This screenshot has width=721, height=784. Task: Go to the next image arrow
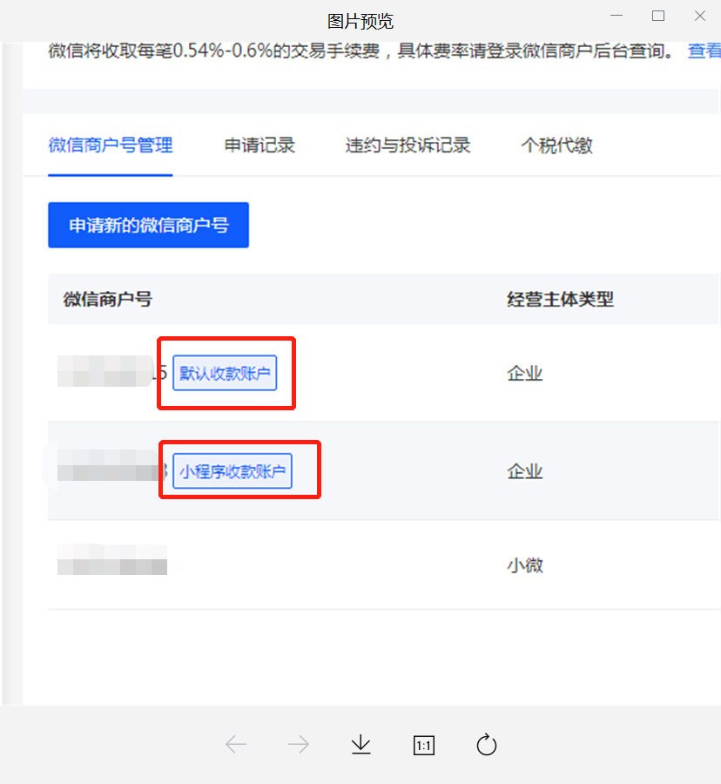299,745
